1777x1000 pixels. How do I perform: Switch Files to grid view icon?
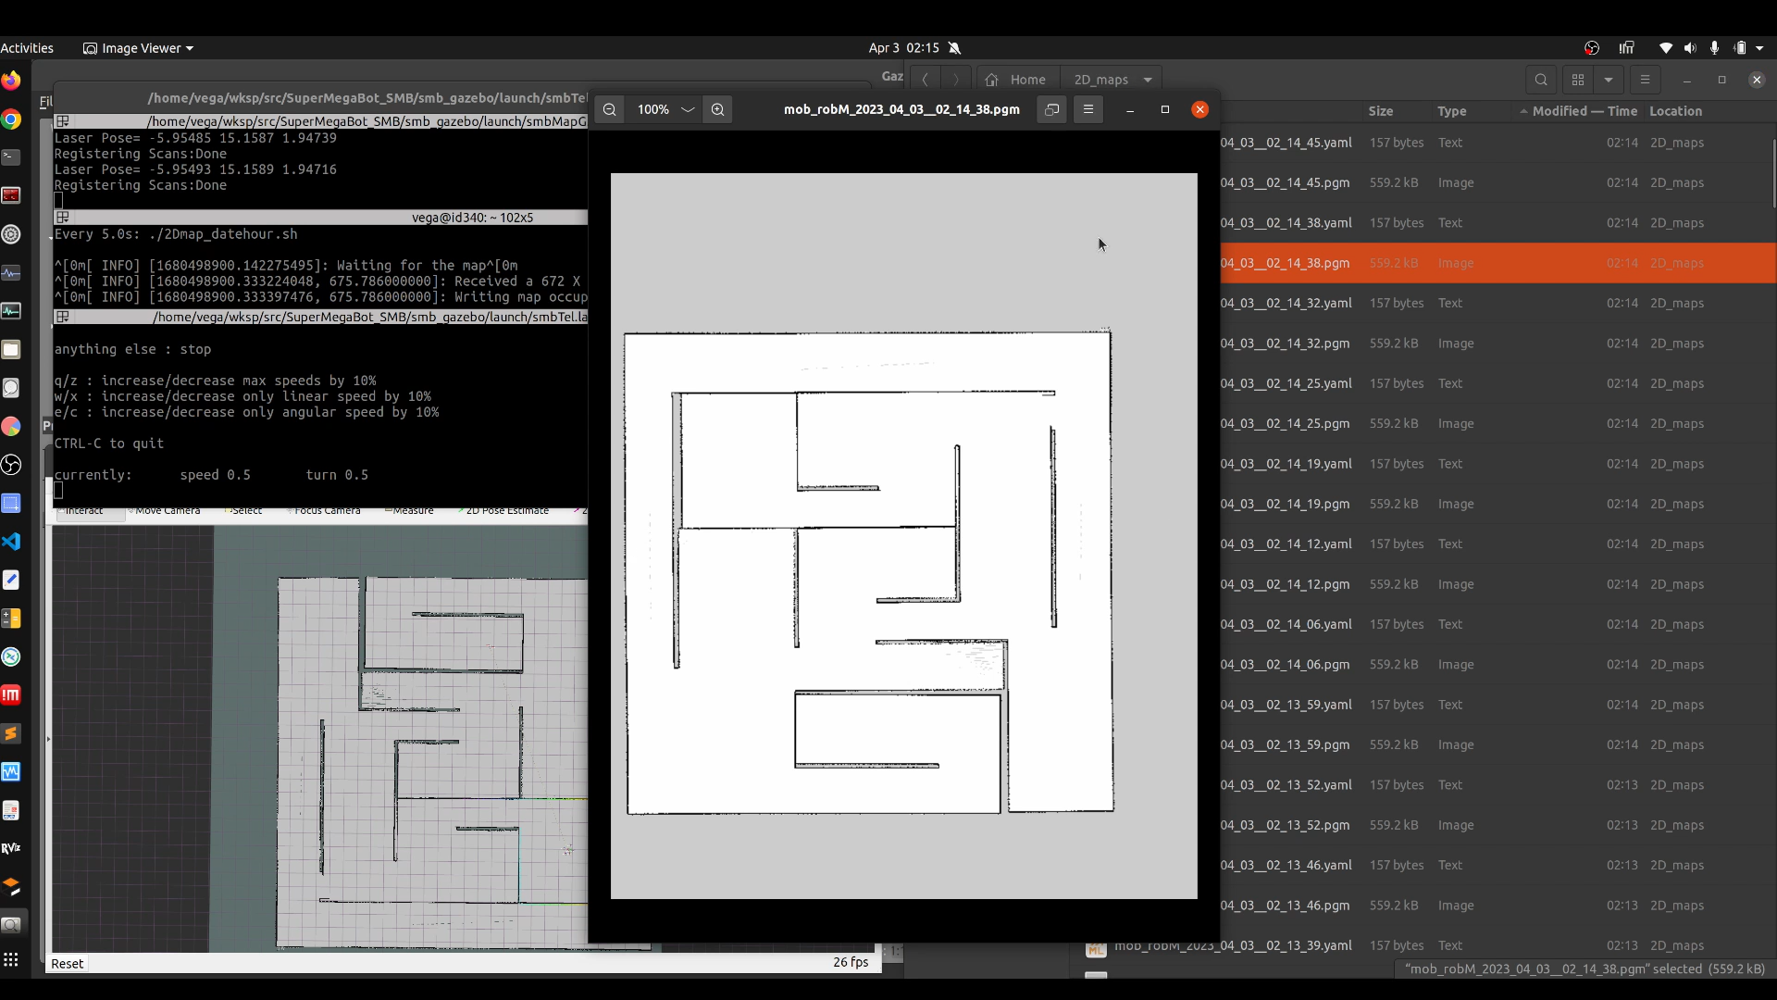1578,80
